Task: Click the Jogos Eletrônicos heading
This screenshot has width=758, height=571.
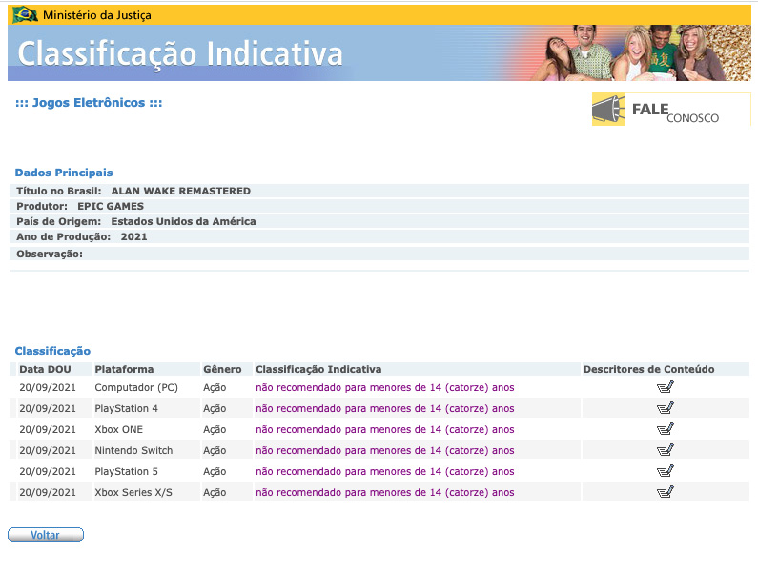Action: (89, 103)
